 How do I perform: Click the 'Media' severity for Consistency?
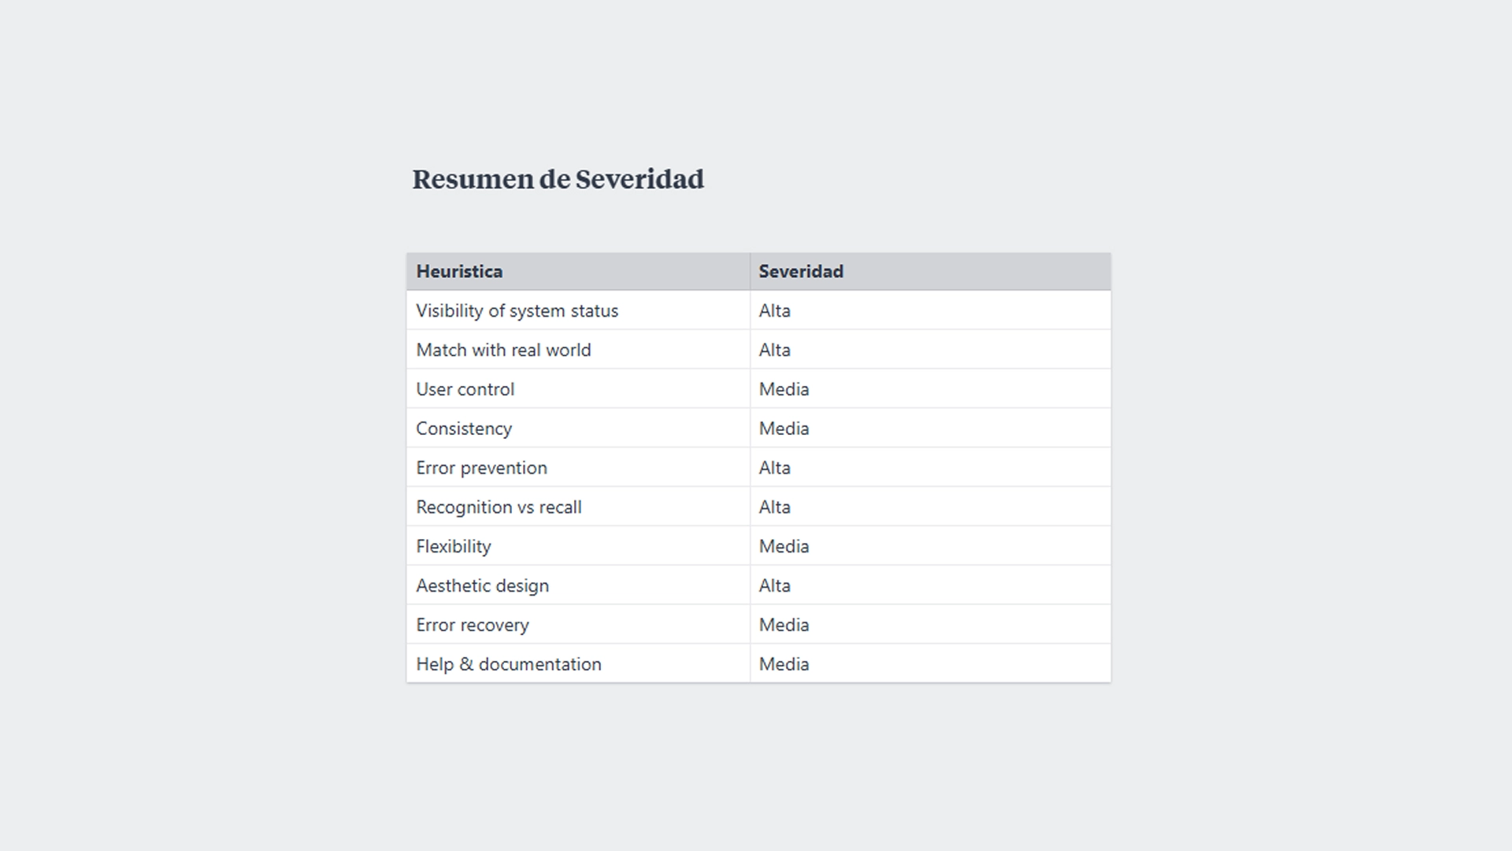tap(784, 429)
